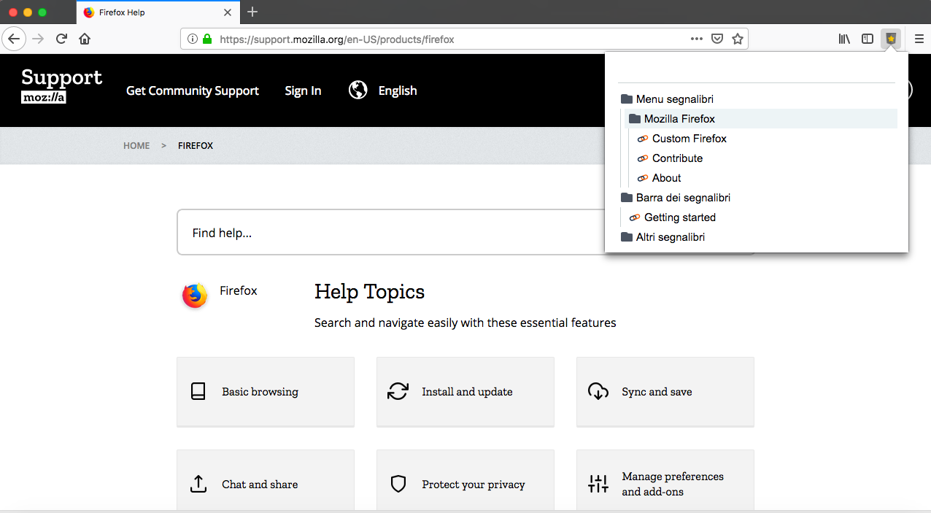Open the Getting started bookmark

pyautogui.click(x=679, y=217)
